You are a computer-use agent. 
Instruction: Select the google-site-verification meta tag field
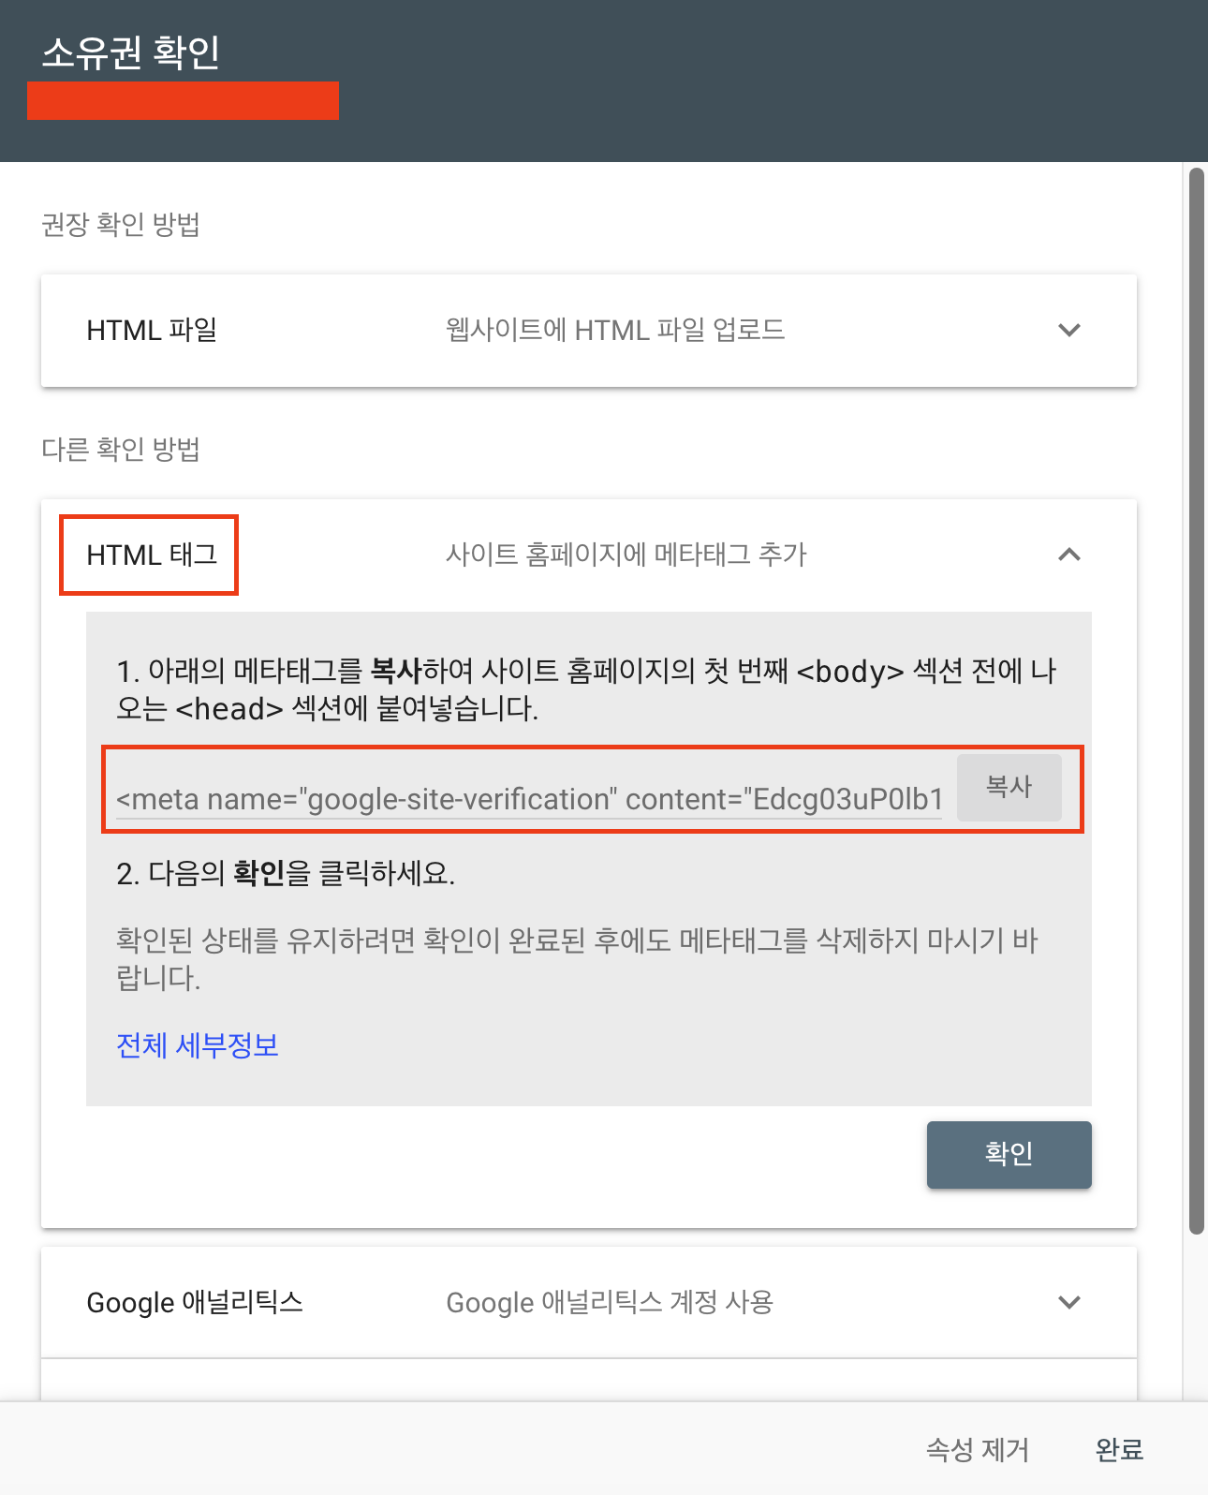pyautogui.click(x=529, y=799)
